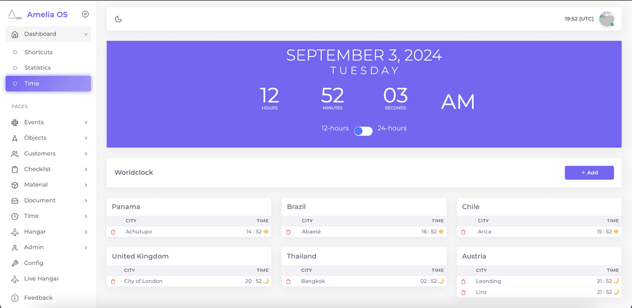Delete Abaeté from Brazil clock
Screen dimensions: 632x308
point(288,232)
